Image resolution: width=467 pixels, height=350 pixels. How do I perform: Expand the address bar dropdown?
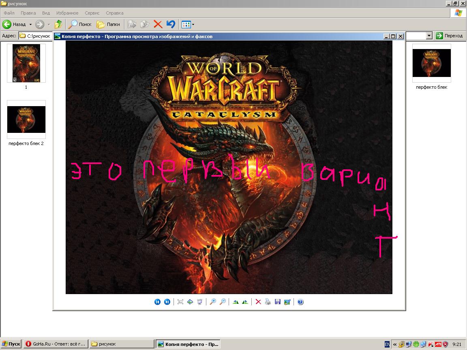click(429, 36)
